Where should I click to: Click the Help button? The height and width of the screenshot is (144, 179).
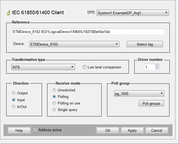[19, 130]
